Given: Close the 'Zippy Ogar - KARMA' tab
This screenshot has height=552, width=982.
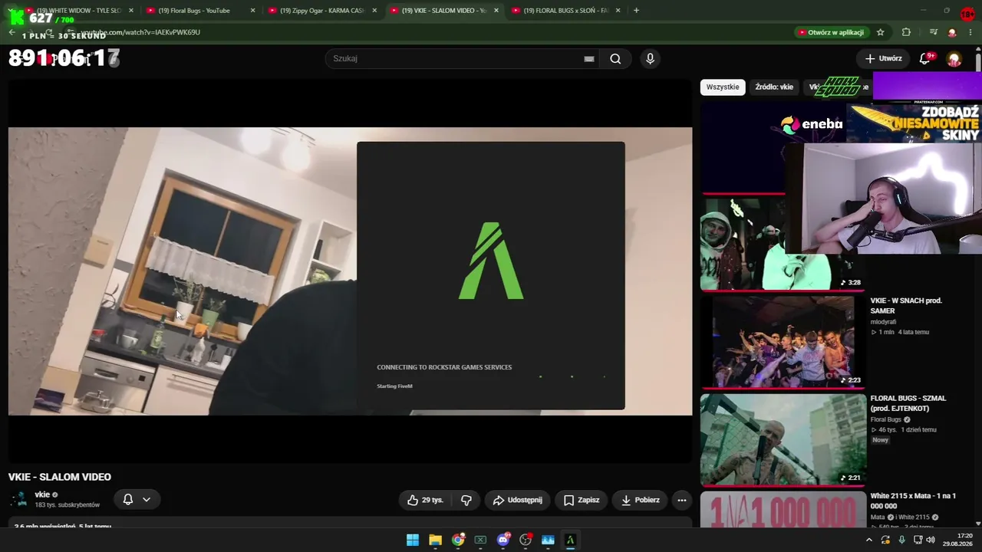Looking at the screenshot, I should point(374,11).
